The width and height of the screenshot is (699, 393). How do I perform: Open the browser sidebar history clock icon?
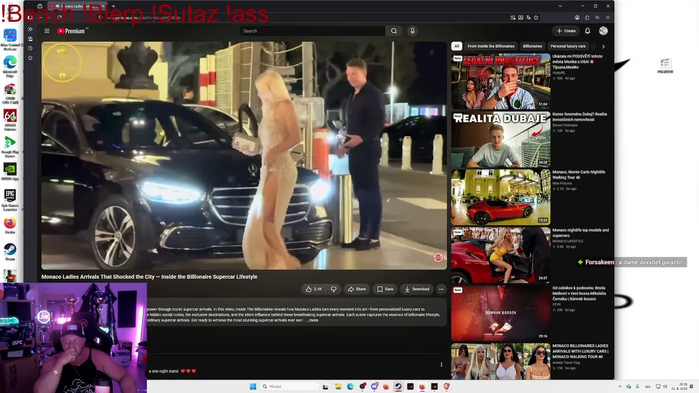tap(30, 49)
